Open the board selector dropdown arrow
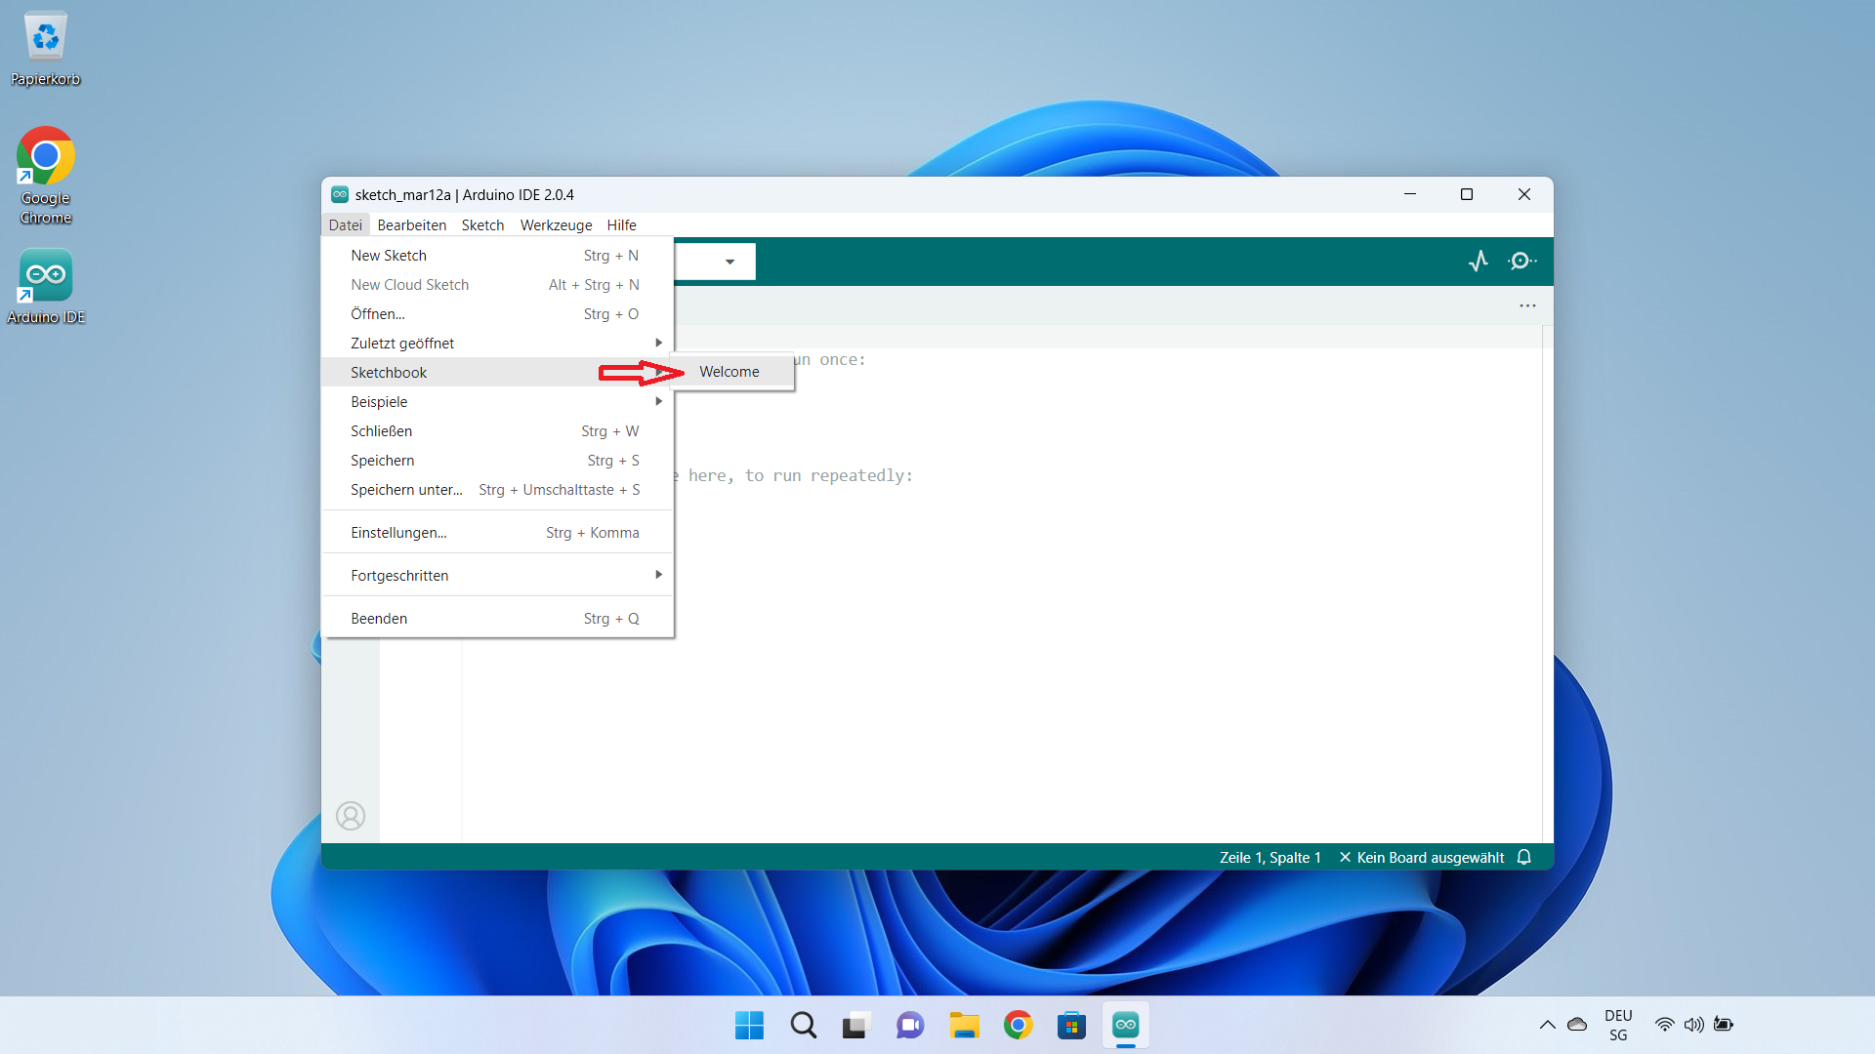The image size is (1875, 1054). [729, 262]
